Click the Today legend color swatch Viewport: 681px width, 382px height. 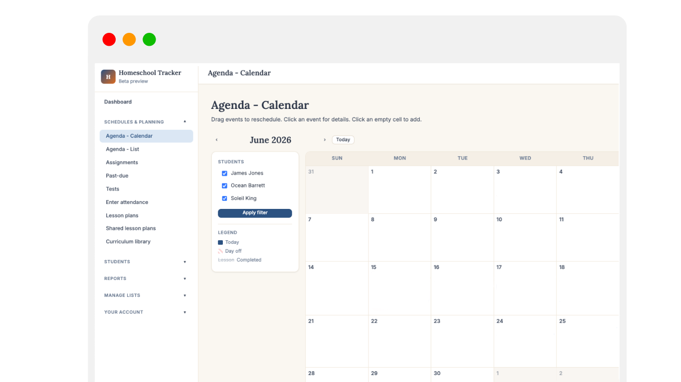(220, 242)
